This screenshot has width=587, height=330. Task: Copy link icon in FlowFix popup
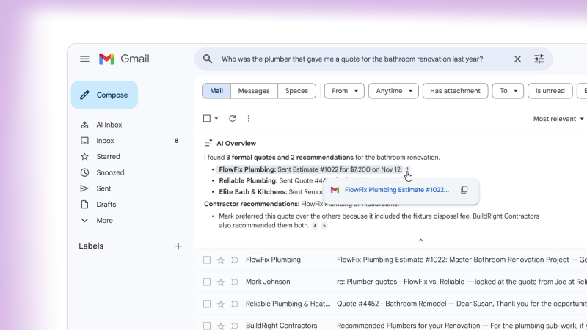pyautogui.click(x=464, y=190)
